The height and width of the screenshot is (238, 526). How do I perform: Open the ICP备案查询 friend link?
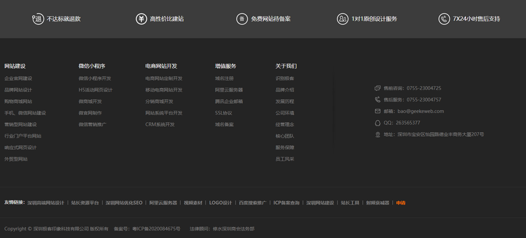[287, 203]
